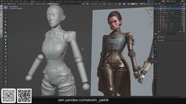Switch to the Shading workspace tab
The width and height of the screenshot is (186, 104).
tap(66, 1)
